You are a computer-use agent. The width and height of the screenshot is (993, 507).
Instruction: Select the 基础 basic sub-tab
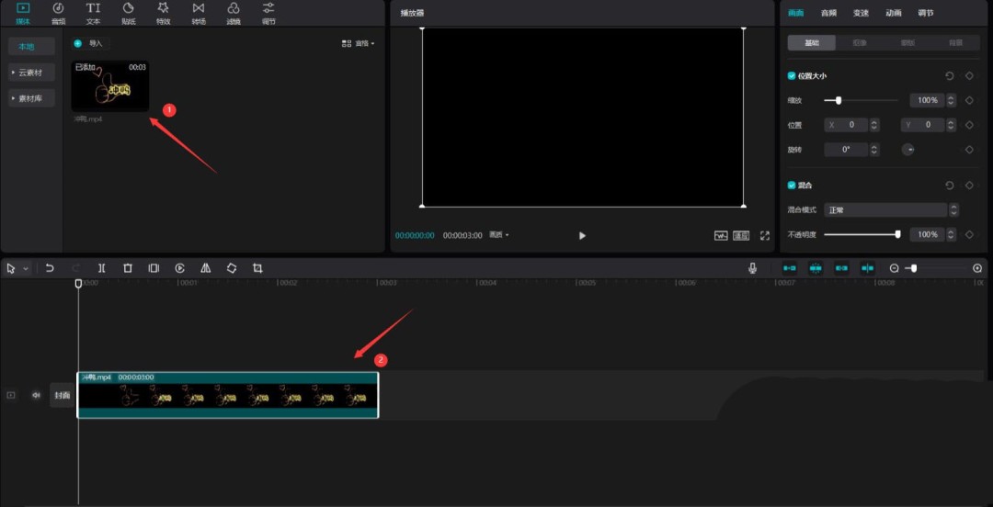coord(811,43)
